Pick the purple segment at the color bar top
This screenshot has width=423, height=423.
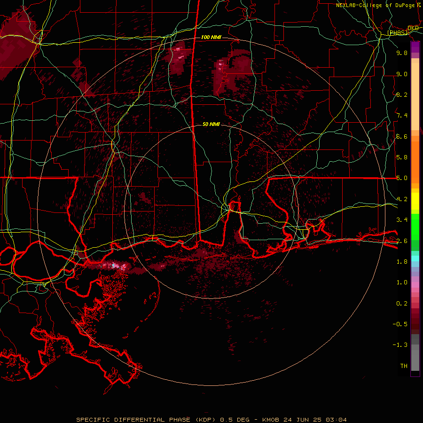click(x=415, y=47)
